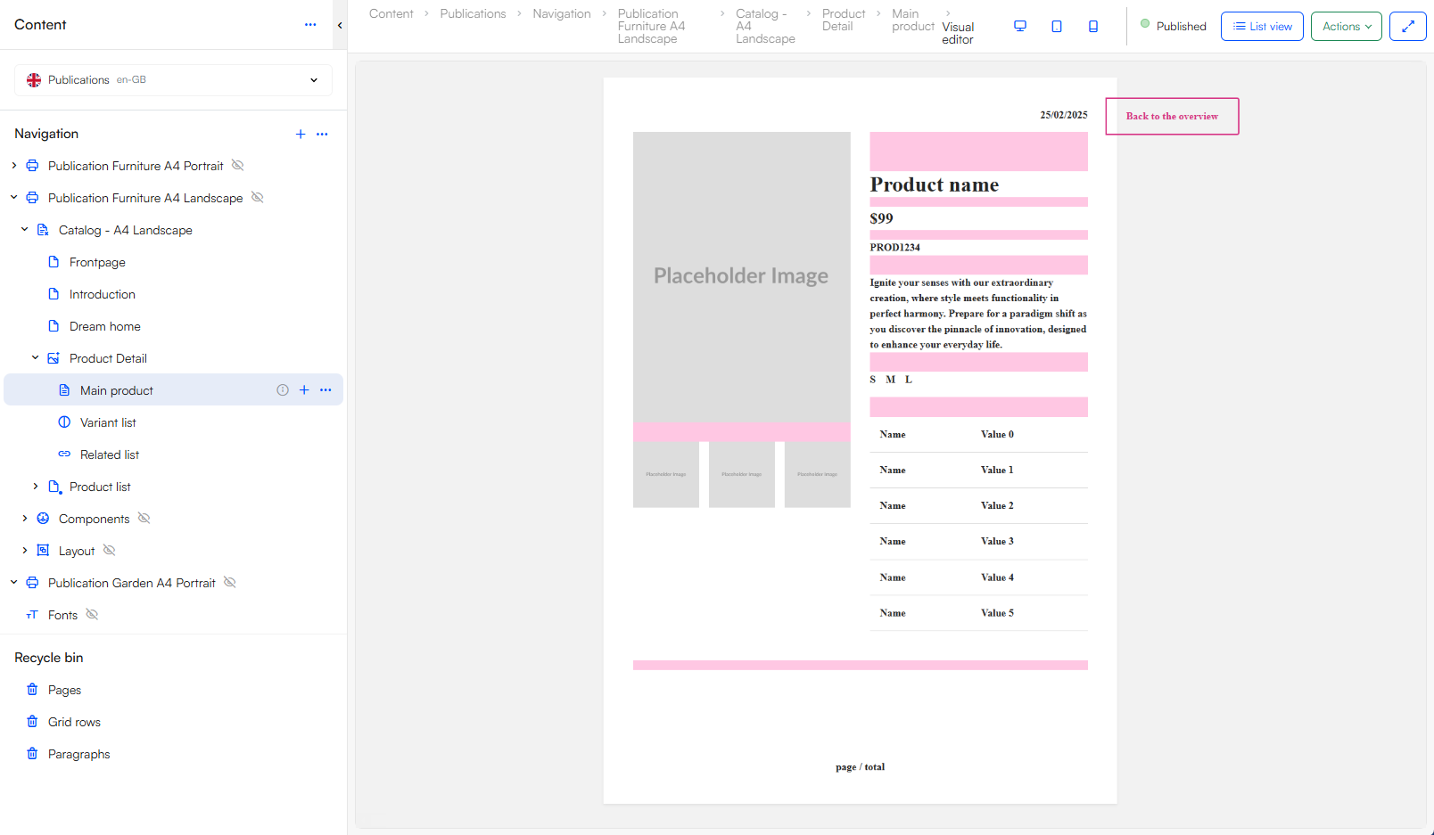Switch to mobile preview mode
Screen dimensions: 1434x835
click(x=1093, y=26)
